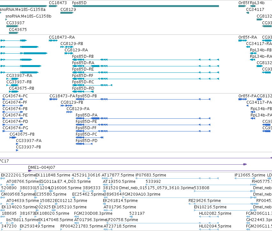Click EST AT23718.5prime
Screen dimensions: 272x231
(120, 226)
